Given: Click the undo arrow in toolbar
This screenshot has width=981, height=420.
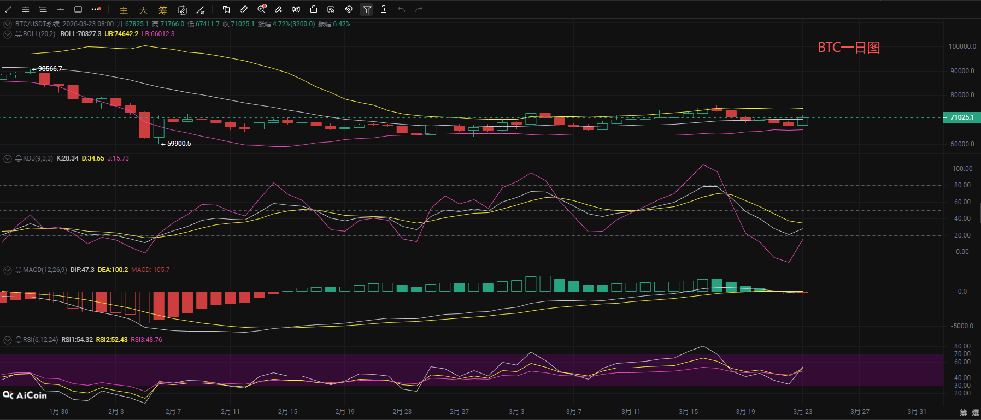Looking at the screenshot, I should [x=402, y=9].
